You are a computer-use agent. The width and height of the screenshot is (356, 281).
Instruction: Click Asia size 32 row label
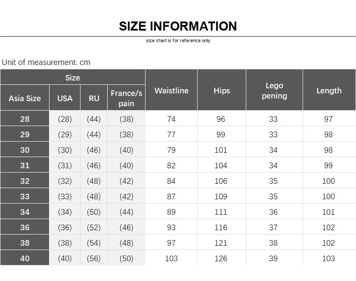25,181
